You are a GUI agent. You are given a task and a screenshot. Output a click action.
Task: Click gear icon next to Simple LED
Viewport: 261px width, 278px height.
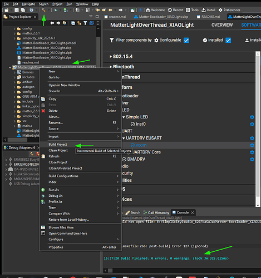(x=252, y=117)
